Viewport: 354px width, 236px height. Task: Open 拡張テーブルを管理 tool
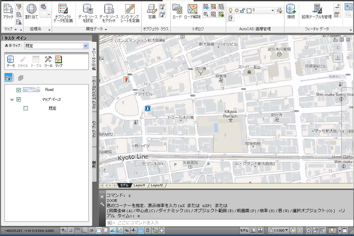click(316, 11)
